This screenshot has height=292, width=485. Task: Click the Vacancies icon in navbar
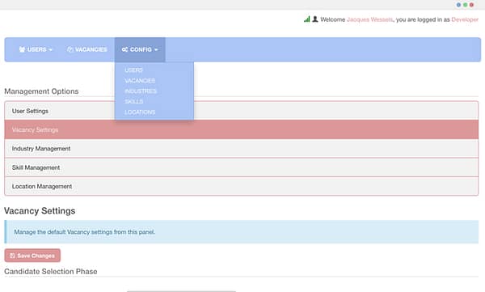click(70, 49)
